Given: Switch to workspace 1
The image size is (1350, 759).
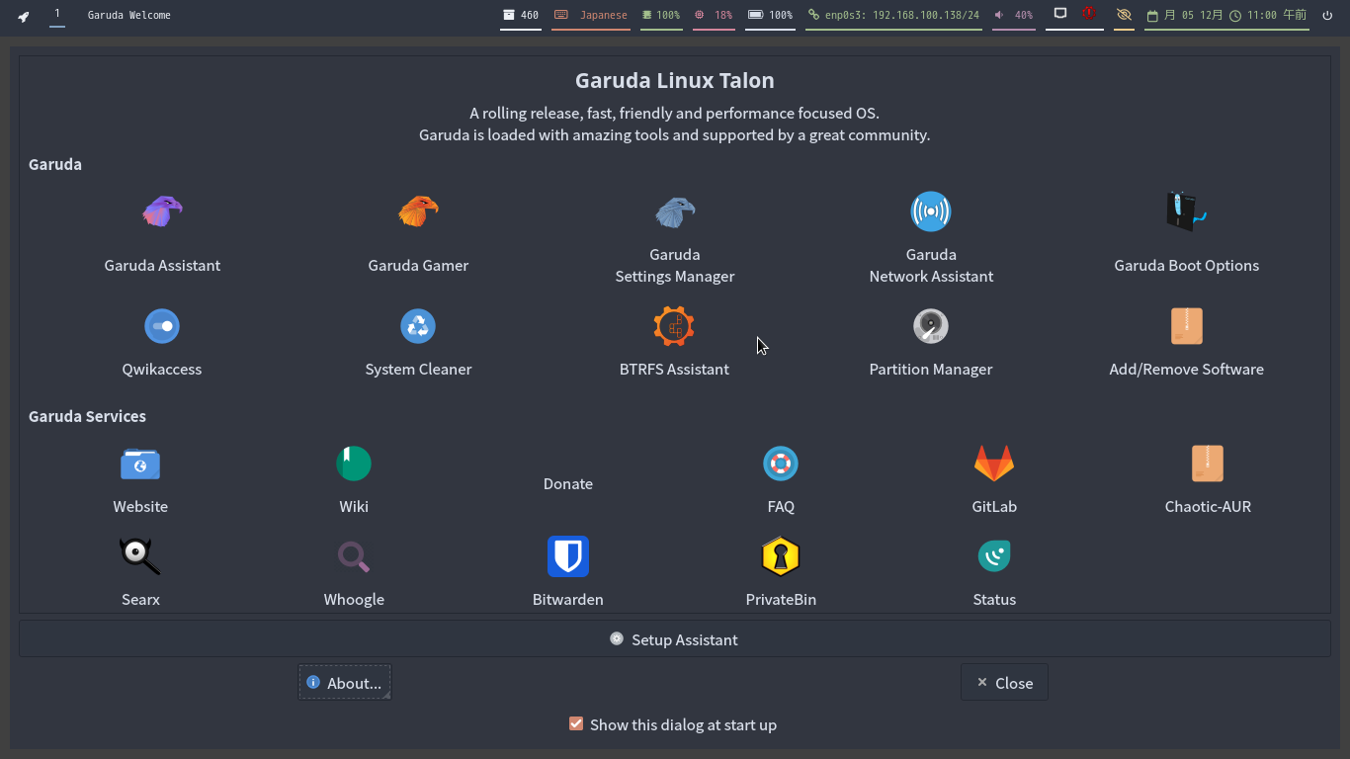Looking at the screenshot, I should click(x=57, y=15).
